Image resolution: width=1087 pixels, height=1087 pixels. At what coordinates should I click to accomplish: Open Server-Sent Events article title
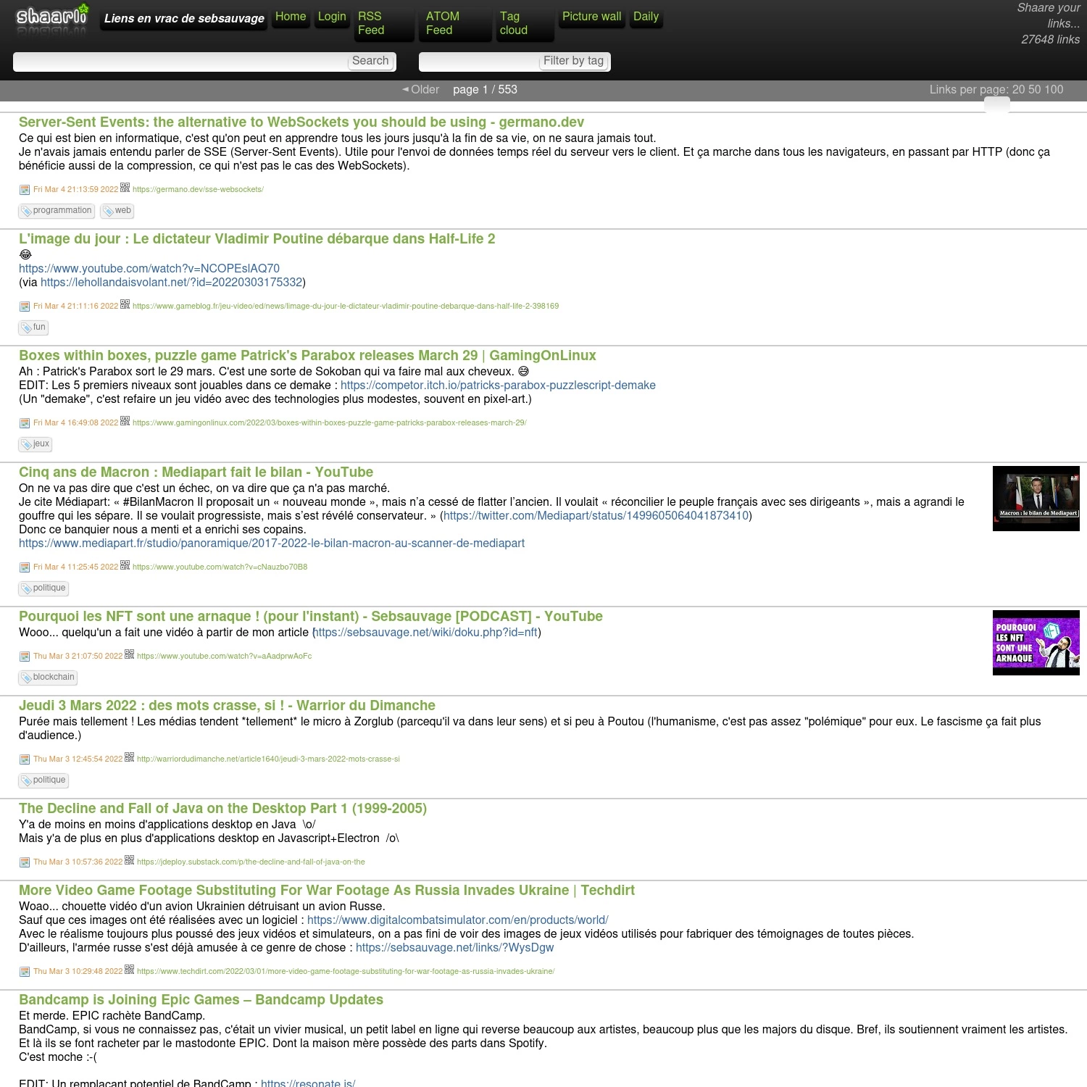(301, 122)
